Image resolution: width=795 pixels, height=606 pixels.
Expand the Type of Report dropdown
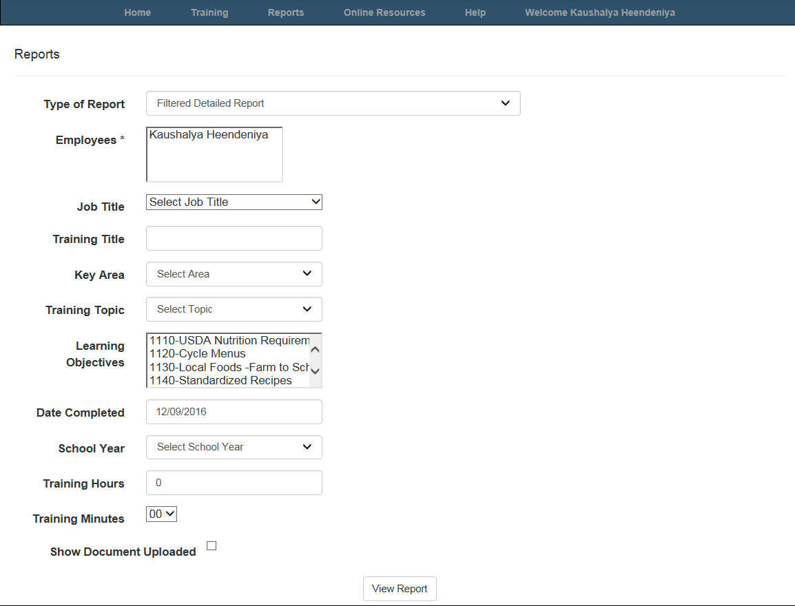[x=333, y=103]
